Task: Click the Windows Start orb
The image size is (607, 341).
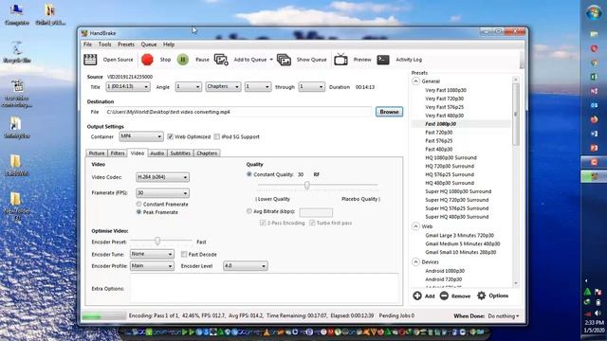Action: click(594, 12)
